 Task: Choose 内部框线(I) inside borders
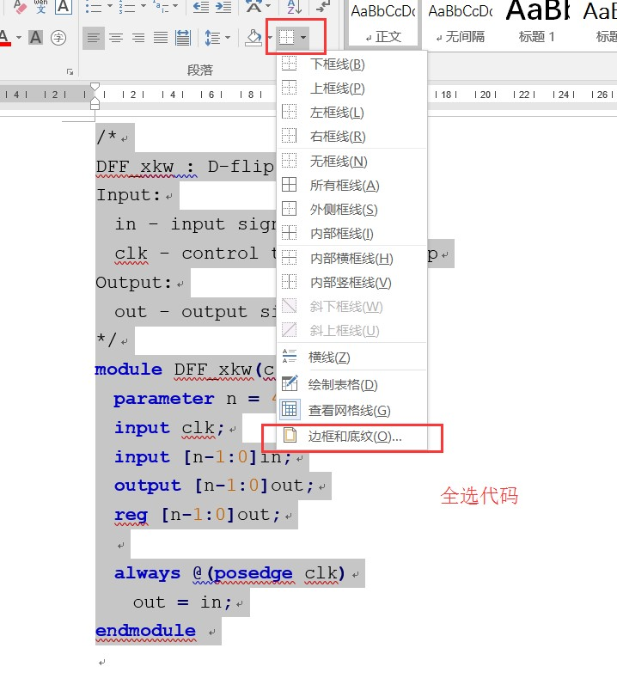(352, 233)
